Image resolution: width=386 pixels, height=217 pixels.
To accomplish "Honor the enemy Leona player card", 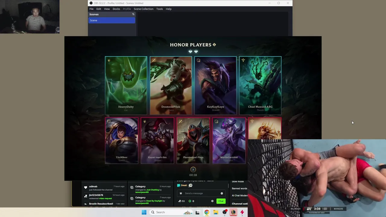I will (265, 129).
